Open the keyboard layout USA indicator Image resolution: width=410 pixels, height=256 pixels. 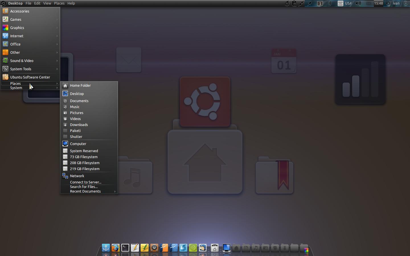345,3
